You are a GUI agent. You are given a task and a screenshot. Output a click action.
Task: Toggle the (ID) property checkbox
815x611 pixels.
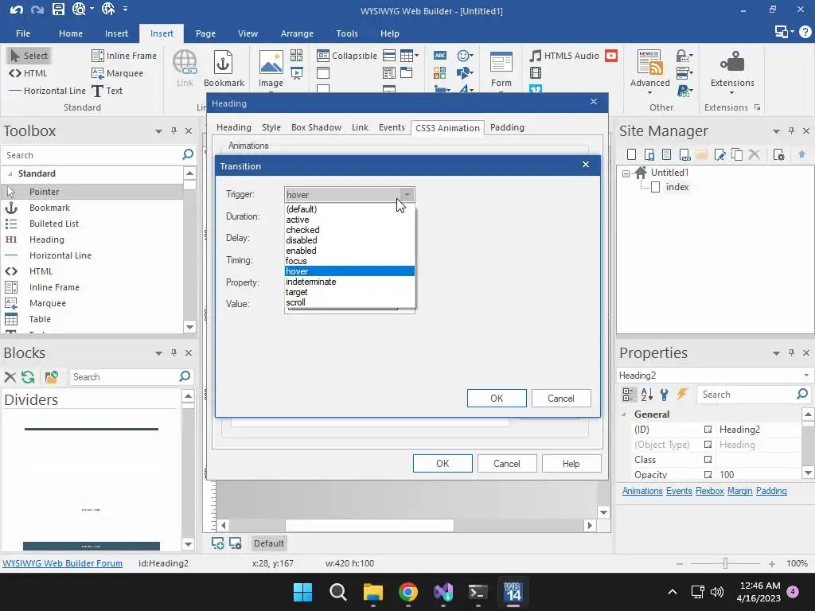[x=708, y=430]
